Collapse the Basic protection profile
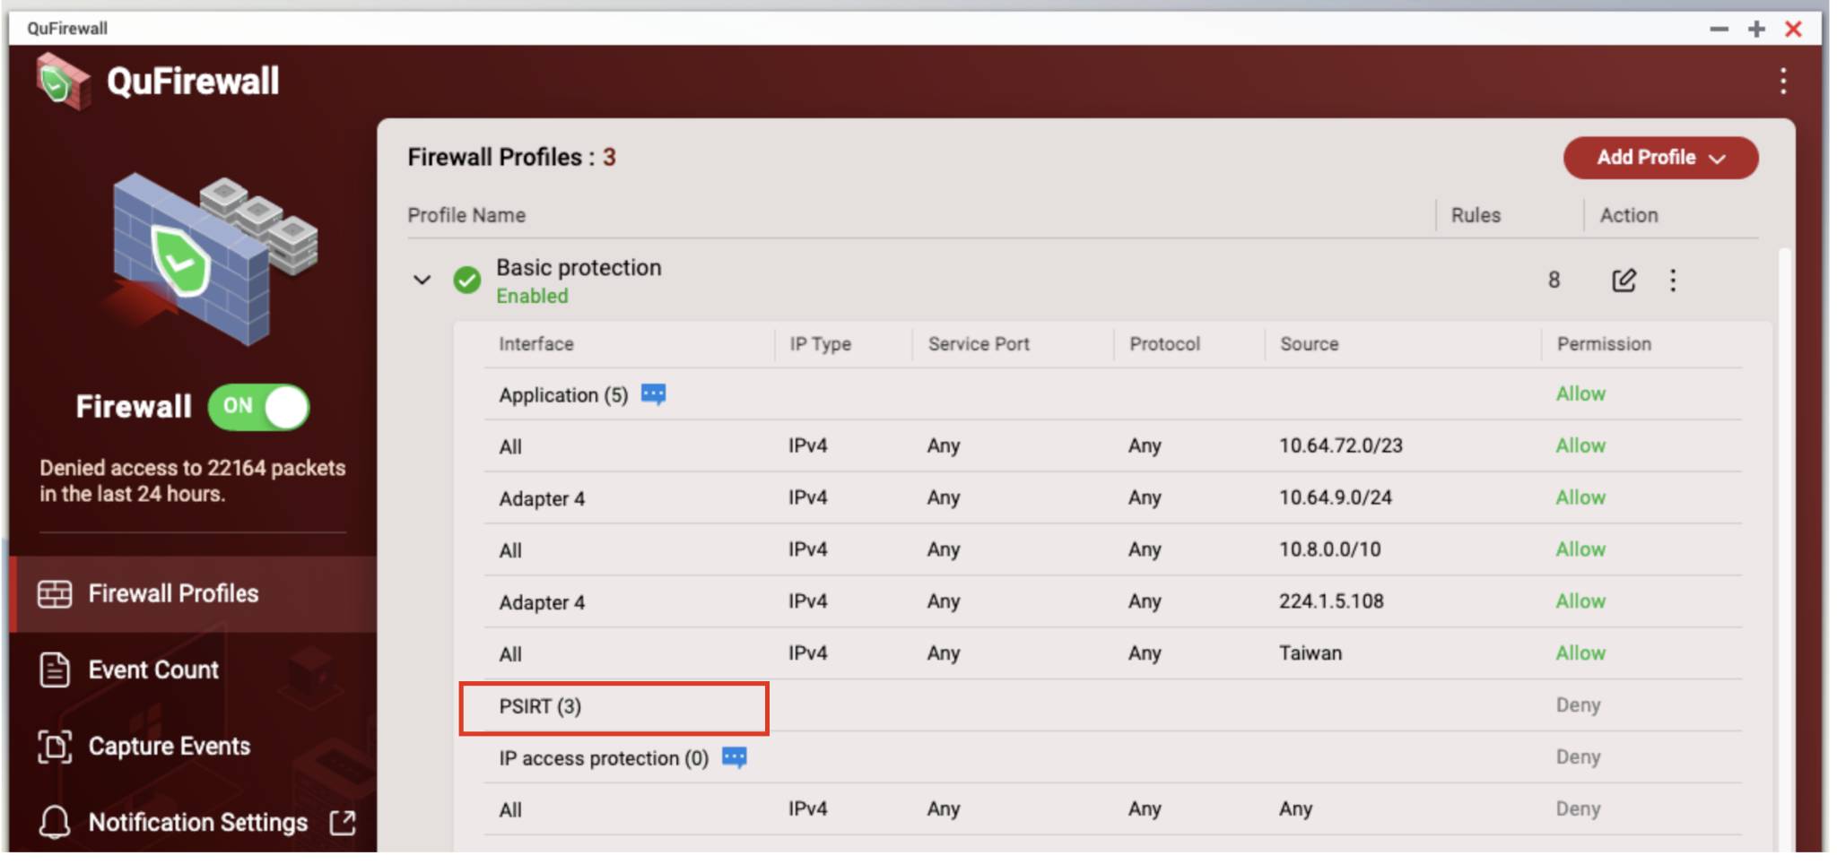This screenshot has width=1837, height=864. [422, 281]
